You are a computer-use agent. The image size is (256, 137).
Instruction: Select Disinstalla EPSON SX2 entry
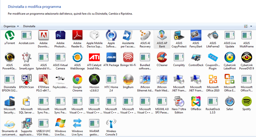coord(10,83)
